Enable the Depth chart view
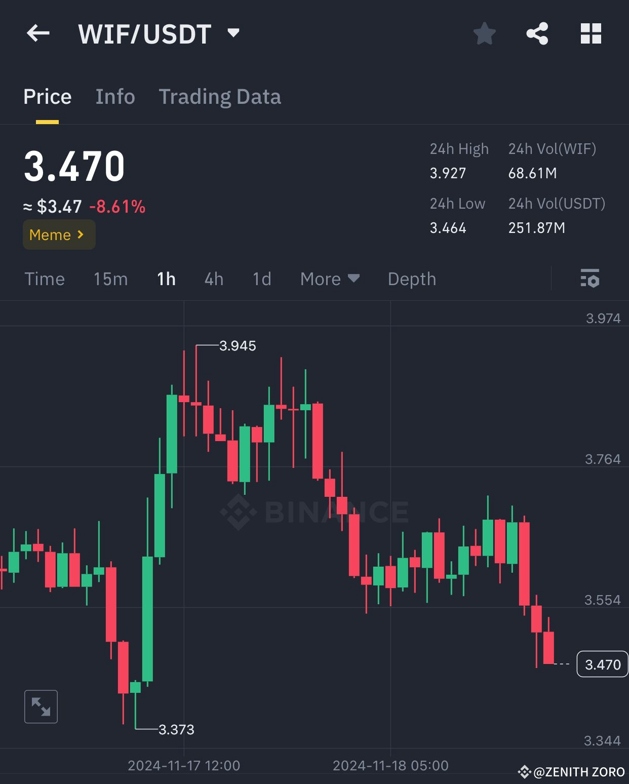The width and height of the screenshot is (629, 784). click(x=411, y=279)
